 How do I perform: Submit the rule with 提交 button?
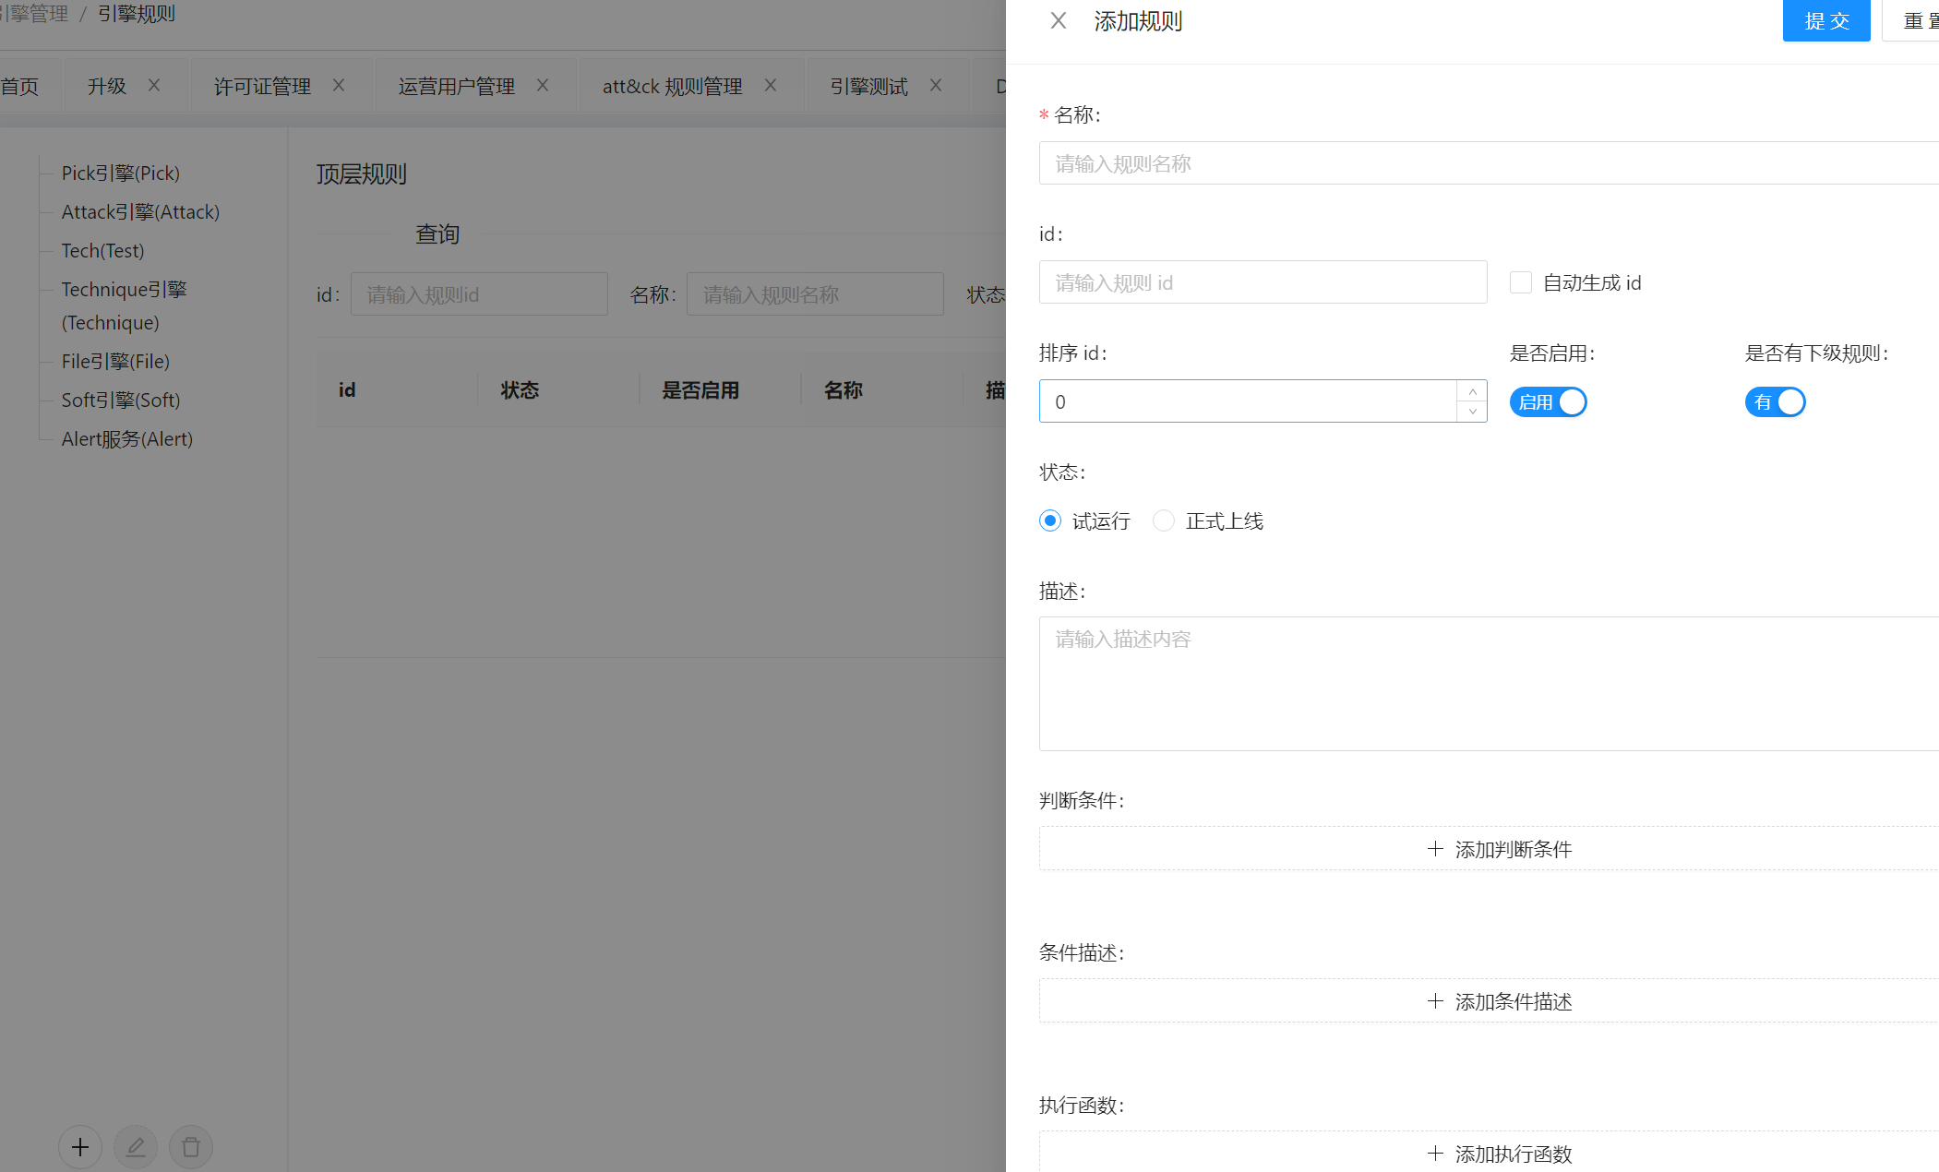1826,20
